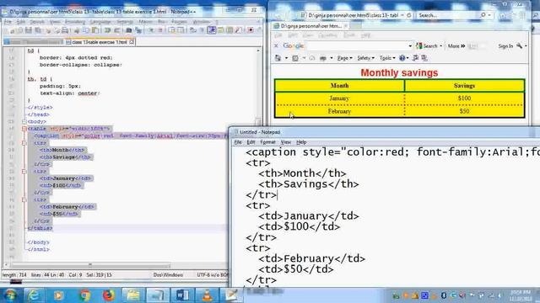Click Print icon in Notepad++ toolbar
Screen dimensions: 540x303
pos(64,30)
